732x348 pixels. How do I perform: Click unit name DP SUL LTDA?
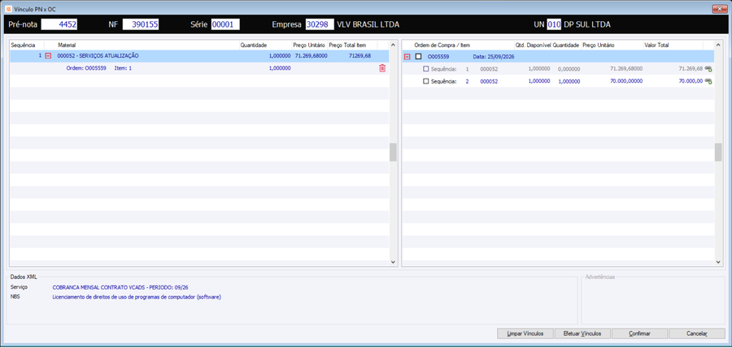click(586, 24)
